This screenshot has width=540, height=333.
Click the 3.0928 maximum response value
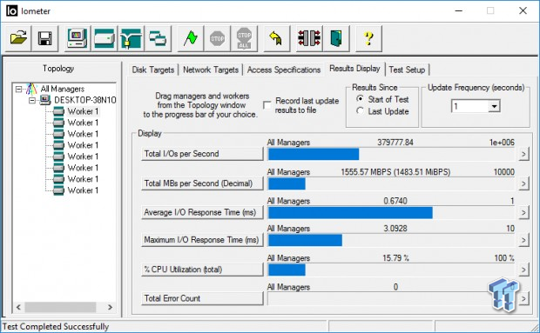coord(395,228)
